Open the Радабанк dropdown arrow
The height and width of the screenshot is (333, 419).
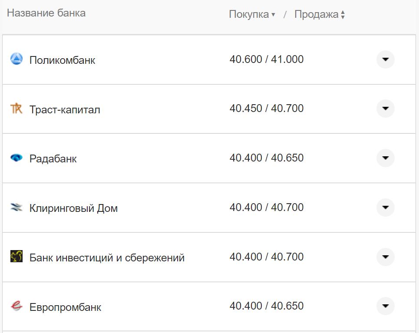(x=385, y=158)
